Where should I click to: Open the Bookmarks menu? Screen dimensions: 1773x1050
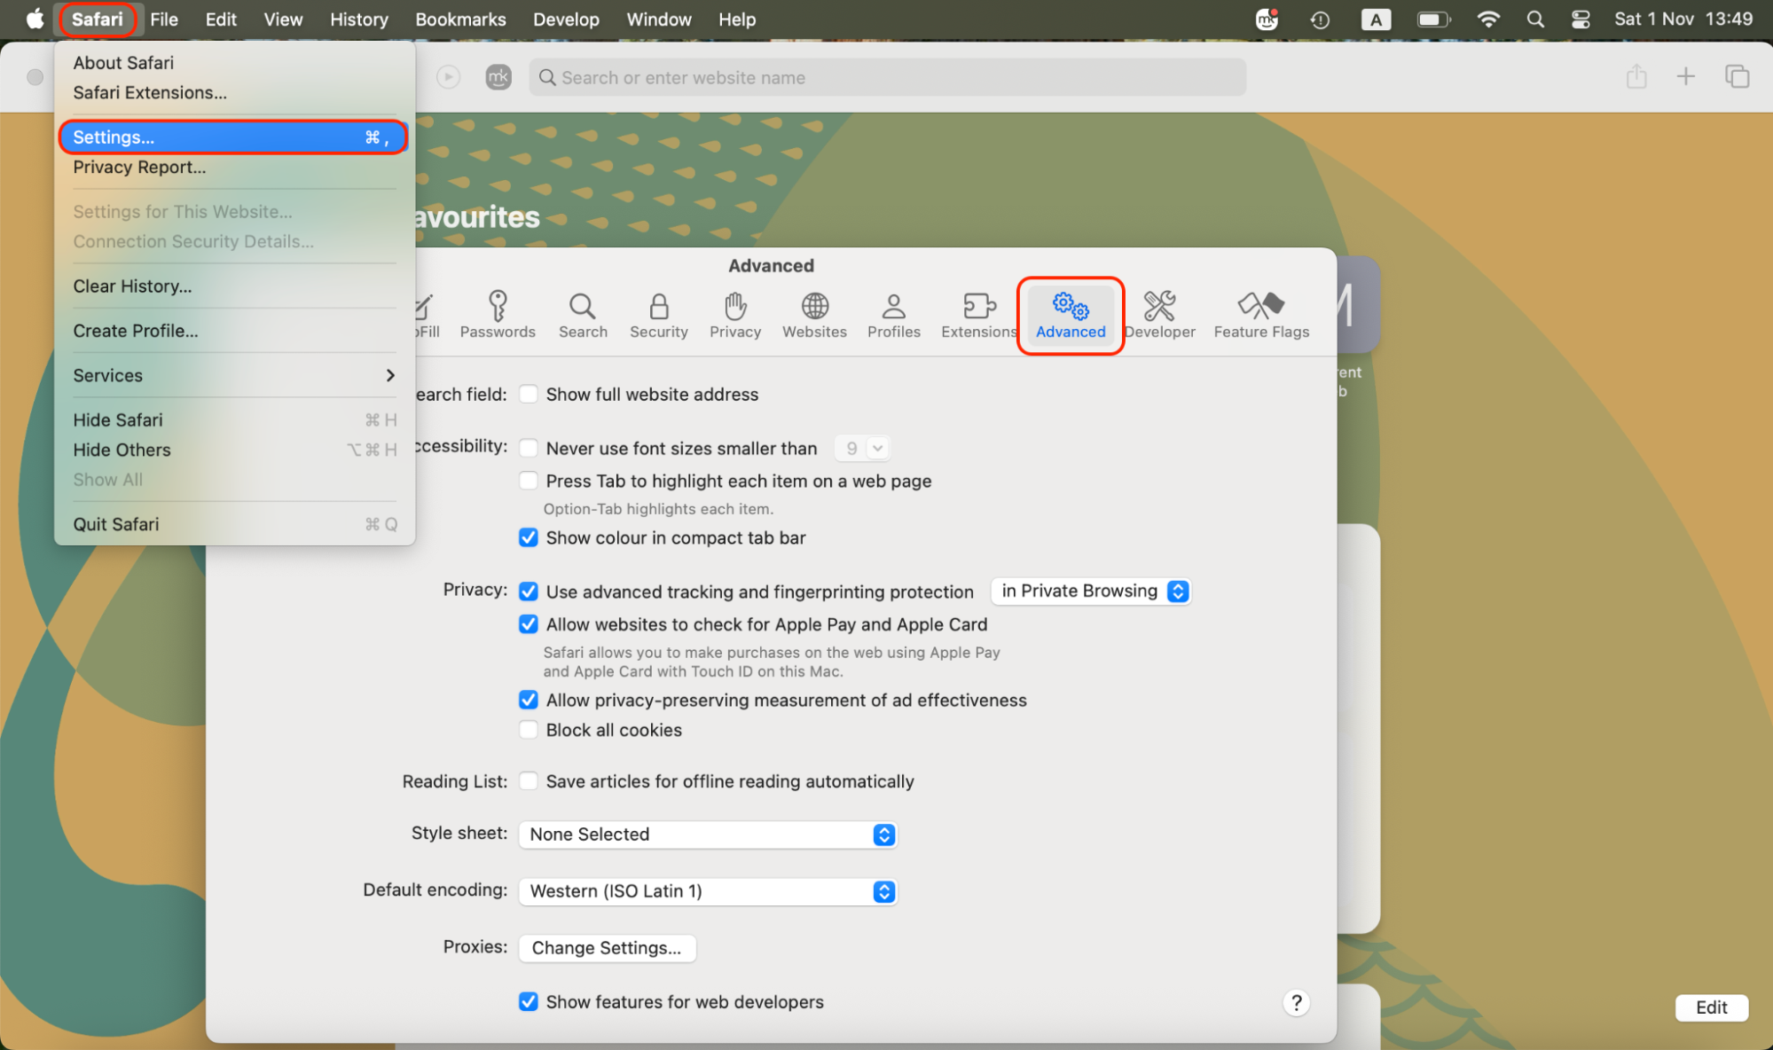pos(459,19)
